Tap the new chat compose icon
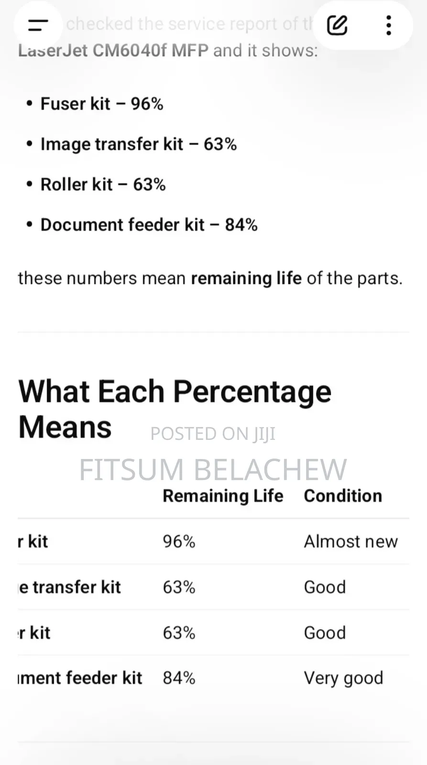 point(337,25)
